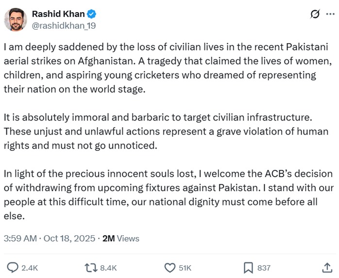Screen dimensions: 339x278
Task: Click the repost arrows icon
Action: 90,267
